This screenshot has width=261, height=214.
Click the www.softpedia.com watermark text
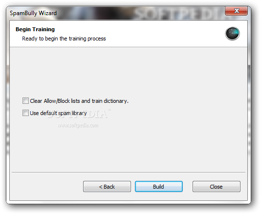[x=78, y=125]
